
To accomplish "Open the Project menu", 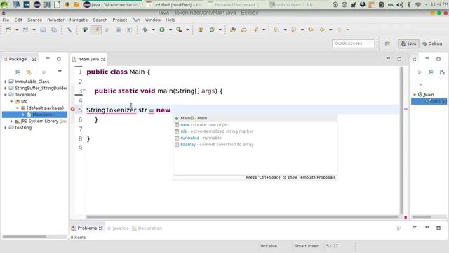I will point(120,20).
